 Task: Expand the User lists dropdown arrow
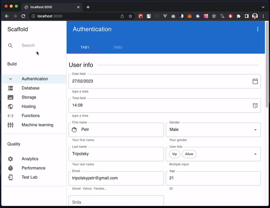255,154
